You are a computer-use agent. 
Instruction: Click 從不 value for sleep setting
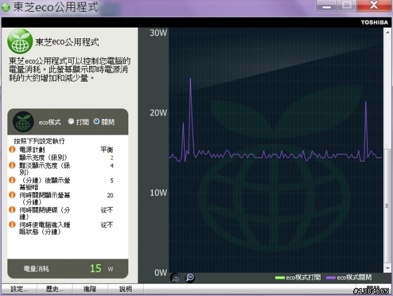point(107,225)
